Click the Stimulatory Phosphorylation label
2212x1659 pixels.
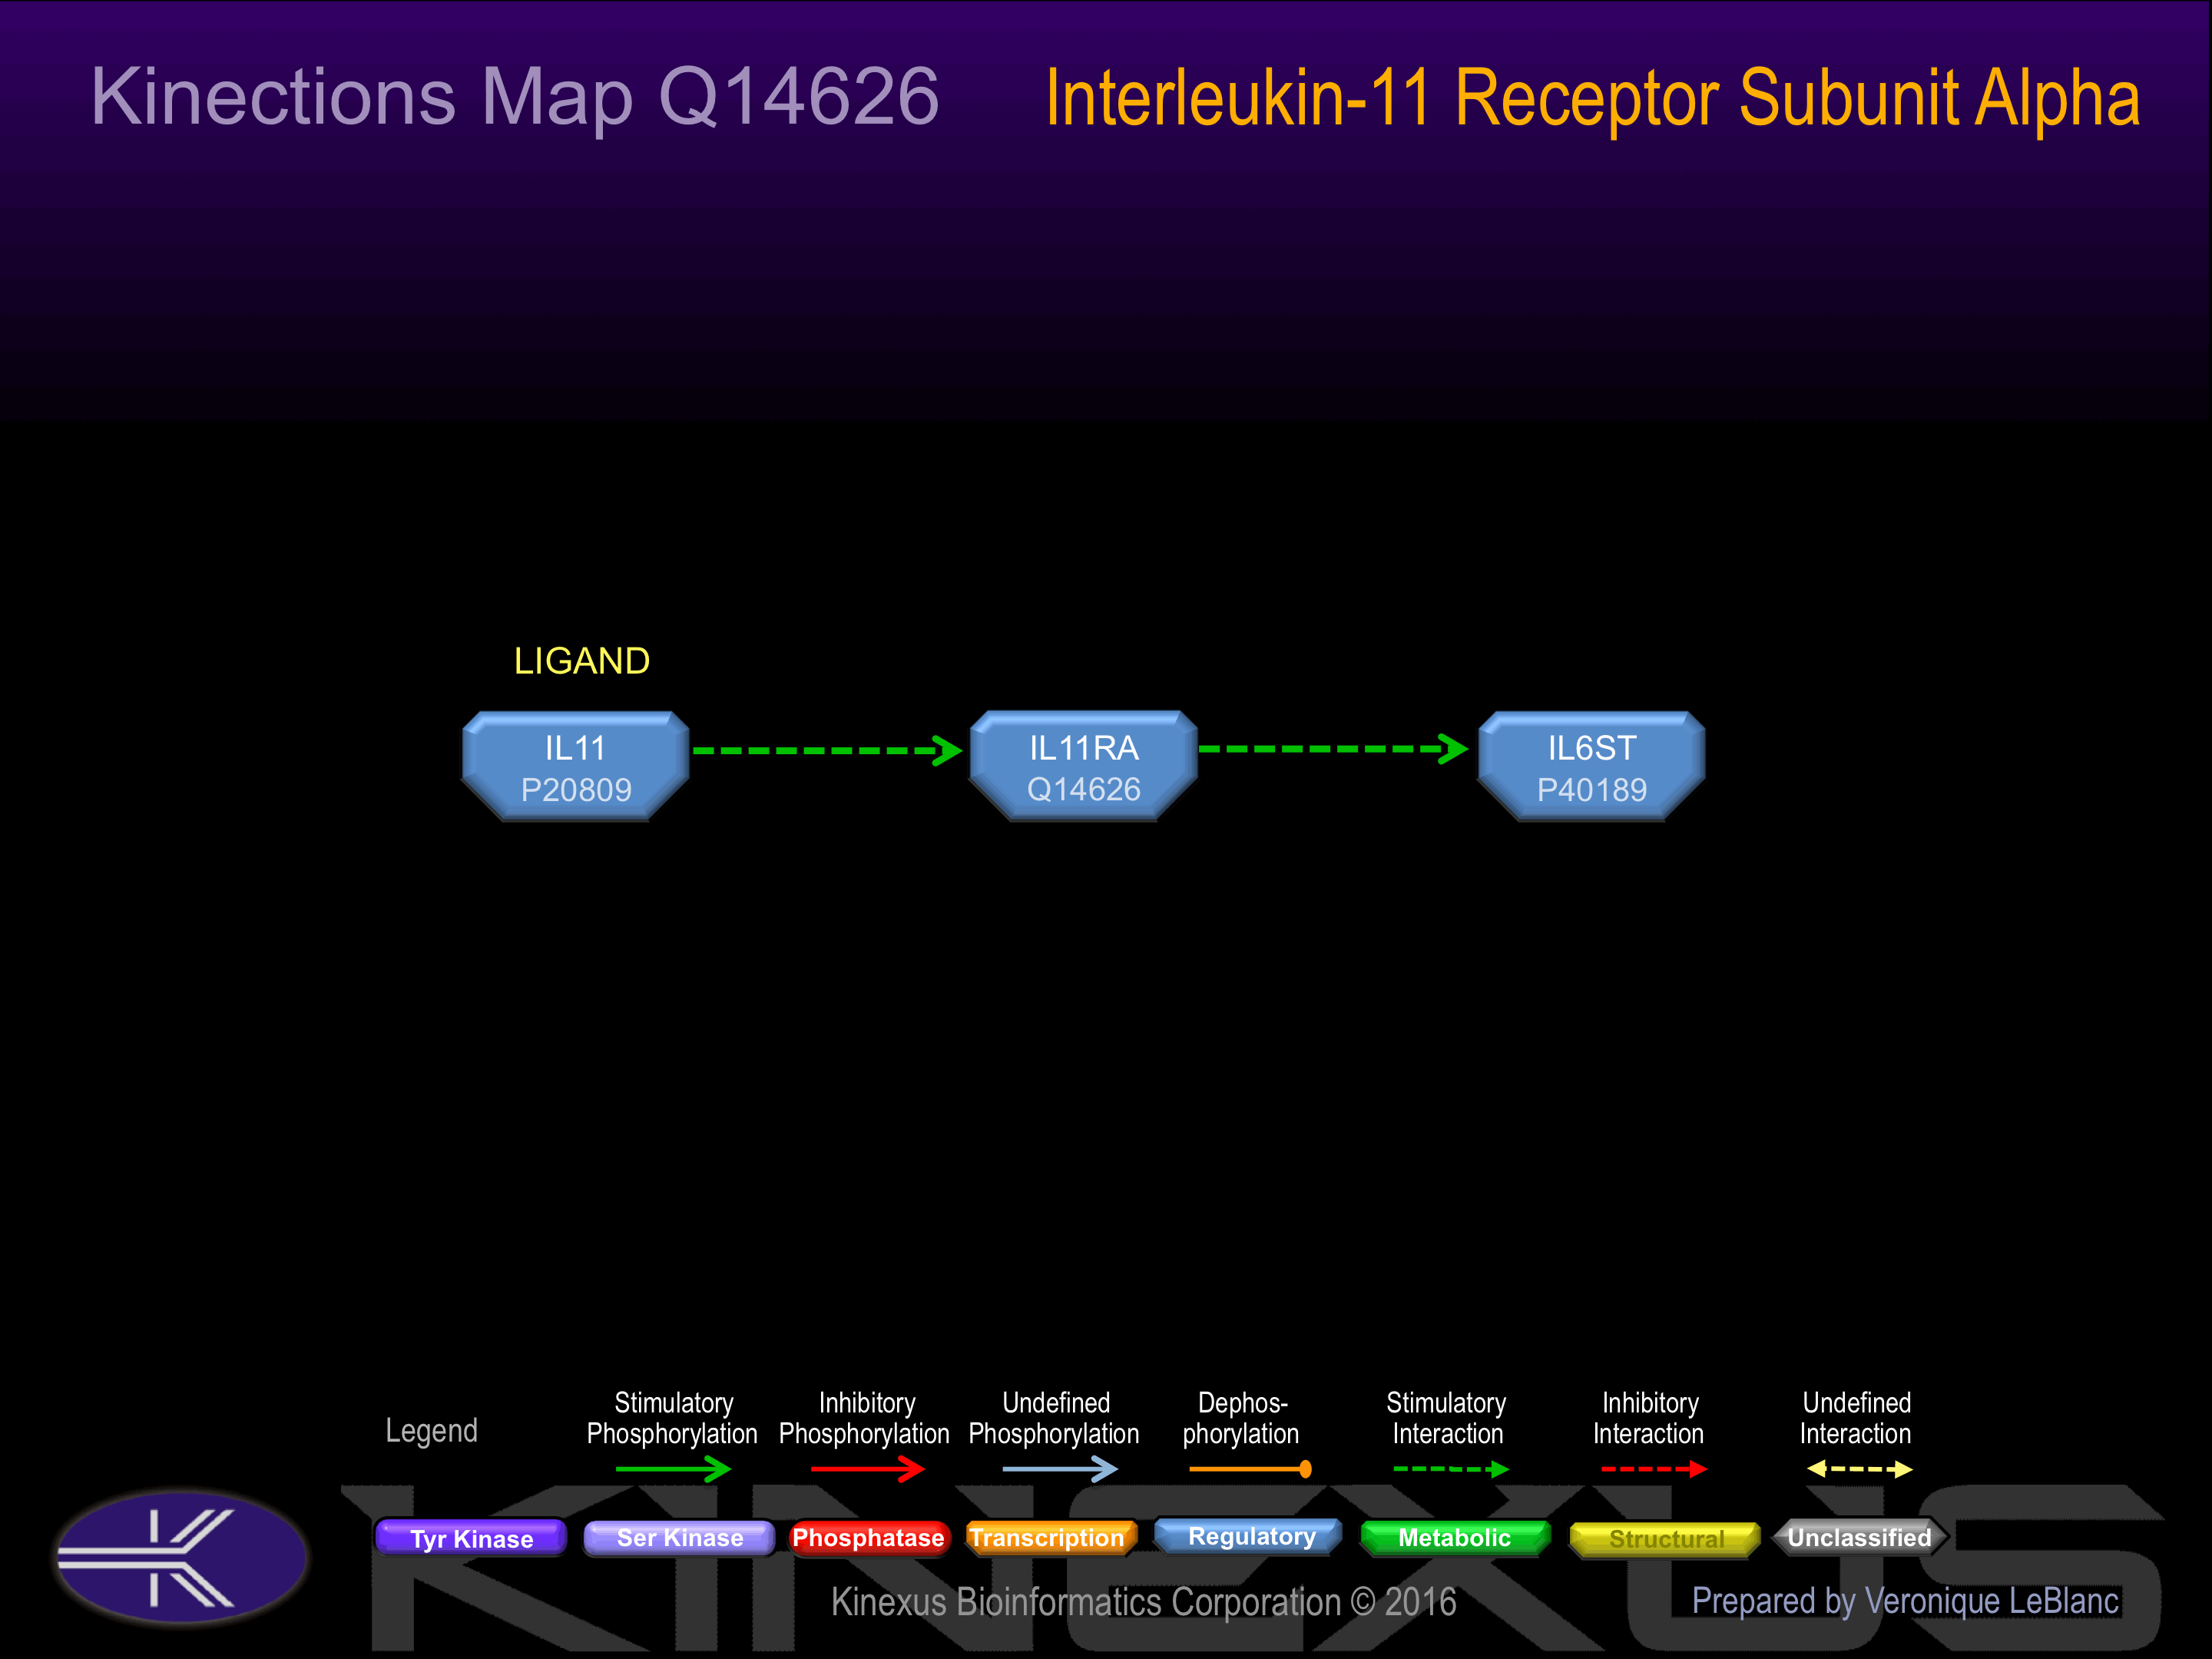click(672, 1418)
